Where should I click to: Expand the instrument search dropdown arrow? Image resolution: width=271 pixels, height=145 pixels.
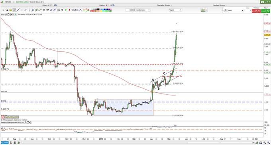click(x=243, y=10)
